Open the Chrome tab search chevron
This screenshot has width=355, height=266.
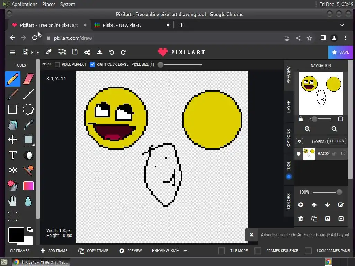click(342, 25)
